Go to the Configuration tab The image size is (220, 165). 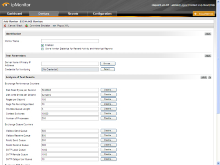[102, 13]
